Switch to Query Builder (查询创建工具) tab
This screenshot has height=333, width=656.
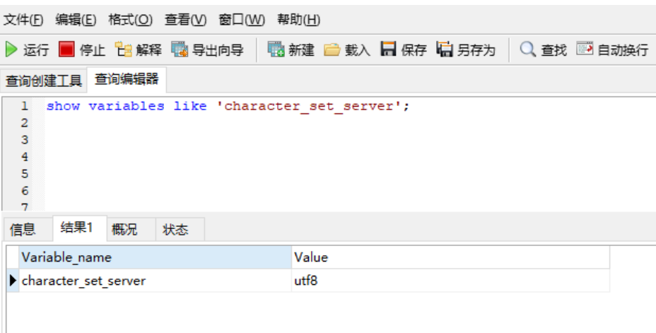[44, 81]
